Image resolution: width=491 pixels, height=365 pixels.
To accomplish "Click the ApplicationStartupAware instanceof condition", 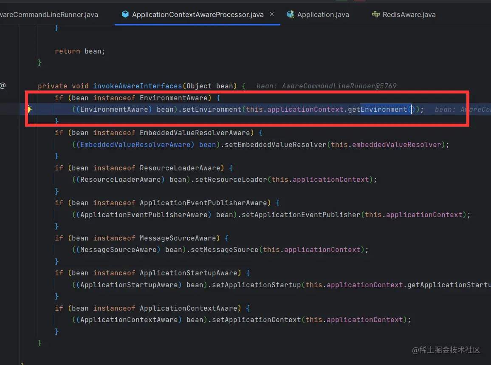I will (x=154, y=273).
